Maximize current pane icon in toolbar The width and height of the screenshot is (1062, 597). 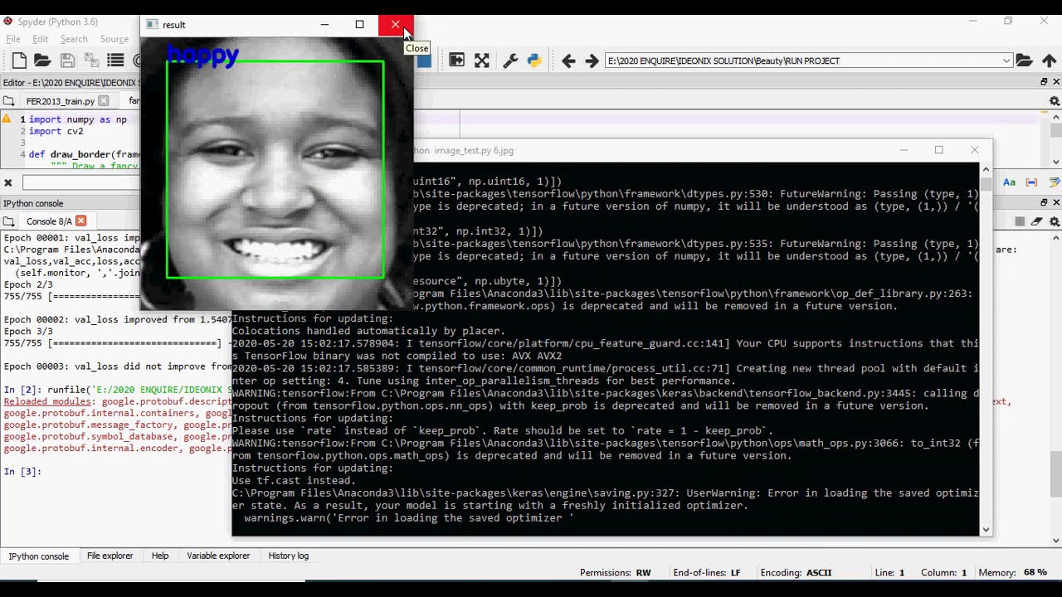point(456,61)
